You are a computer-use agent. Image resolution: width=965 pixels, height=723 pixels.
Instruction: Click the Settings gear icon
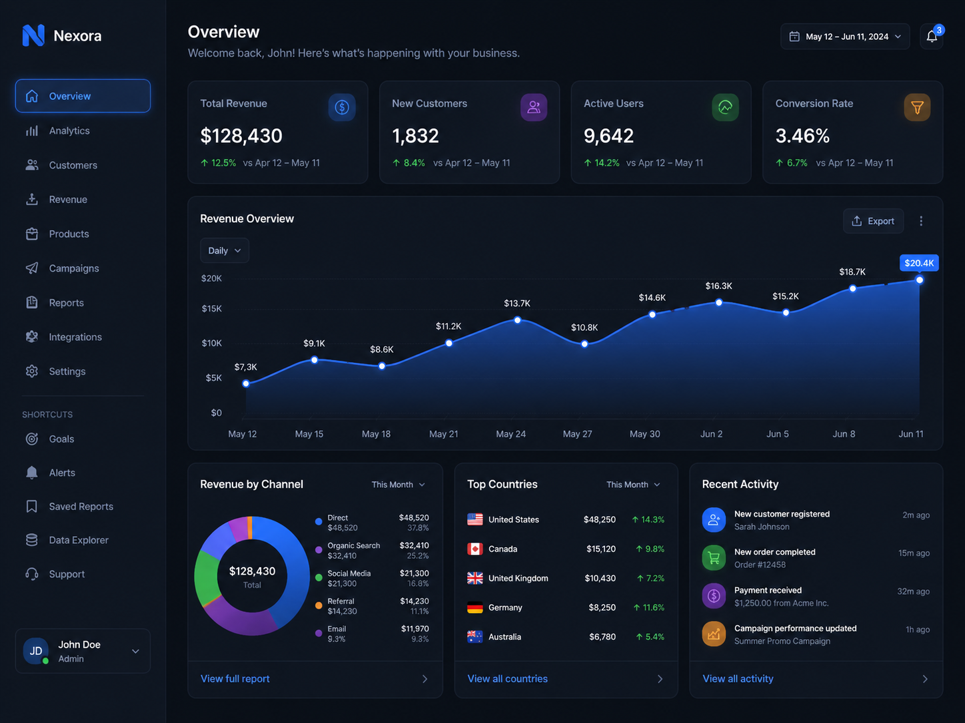pyautogui.click(x=31, y=371)
